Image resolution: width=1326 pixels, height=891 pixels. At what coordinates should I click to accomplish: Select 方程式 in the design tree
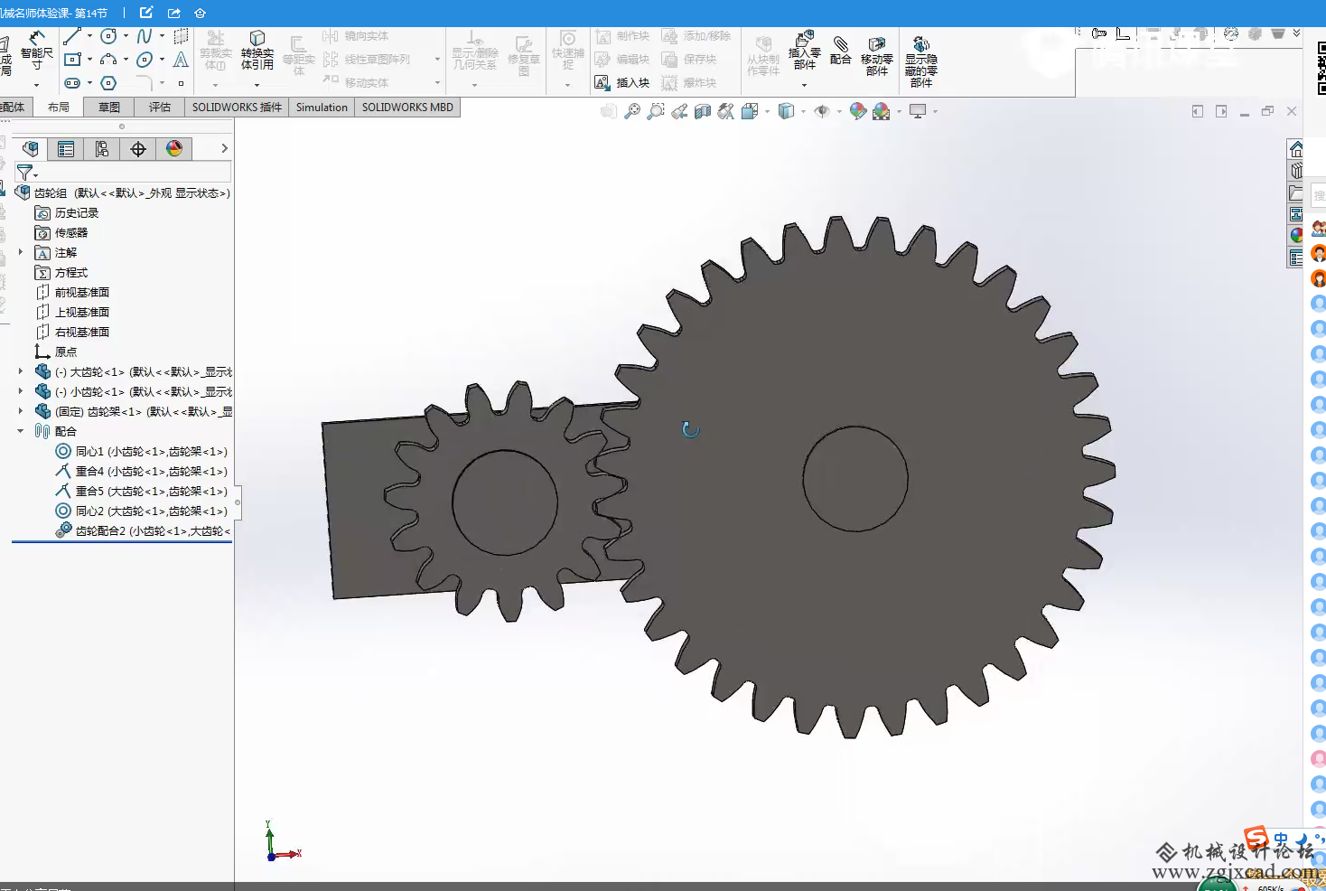(x=71, y=273)
